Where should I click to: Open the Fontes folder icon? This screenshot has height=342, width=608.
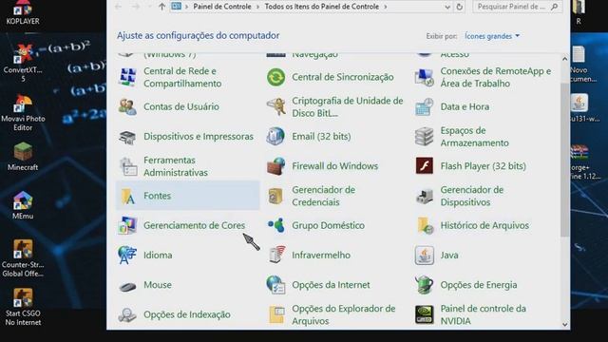pyautogui.click(x=127, y=197)
